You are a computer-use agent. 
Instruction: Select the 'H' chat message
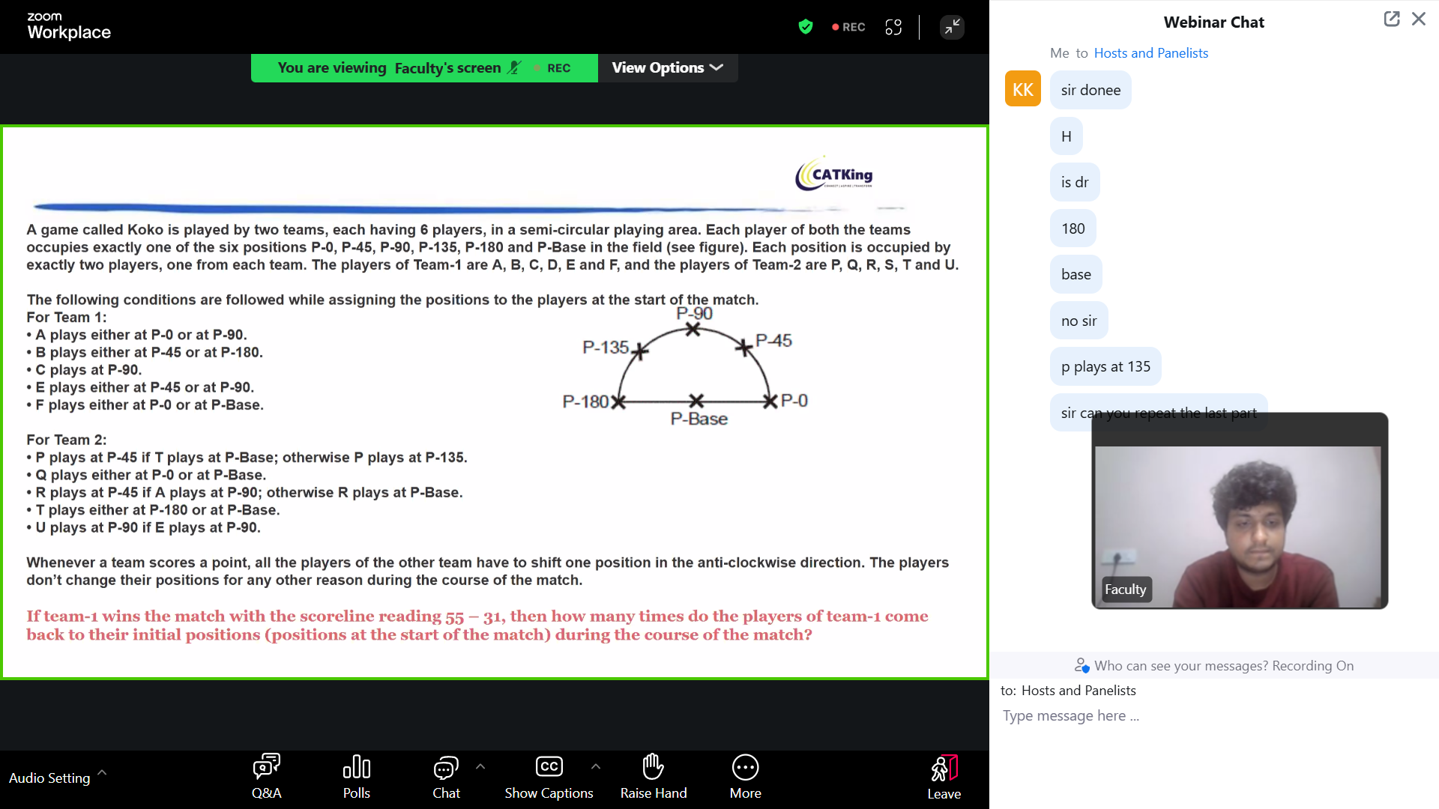click(x=1066, y=136)
